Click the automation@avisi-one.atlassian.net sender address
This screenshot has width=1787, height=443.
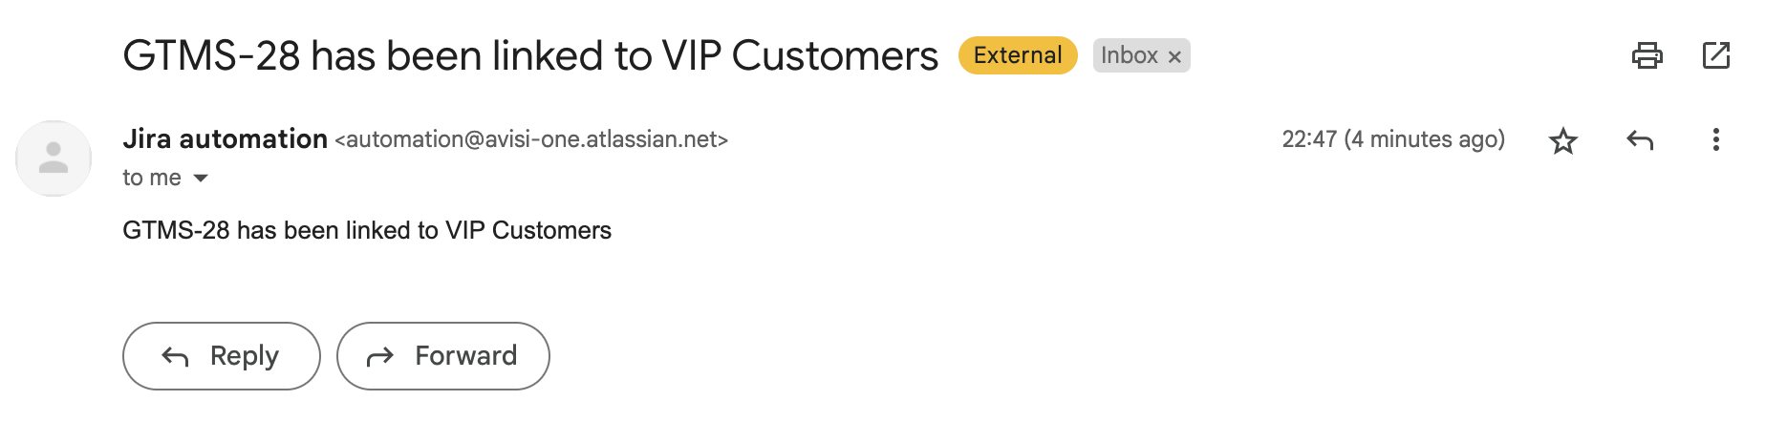[531, 139]
